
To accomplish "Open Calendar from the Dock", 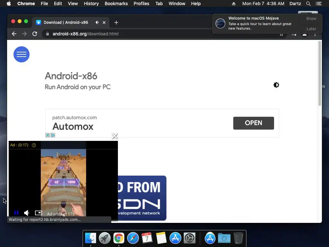I will (147, 238).
